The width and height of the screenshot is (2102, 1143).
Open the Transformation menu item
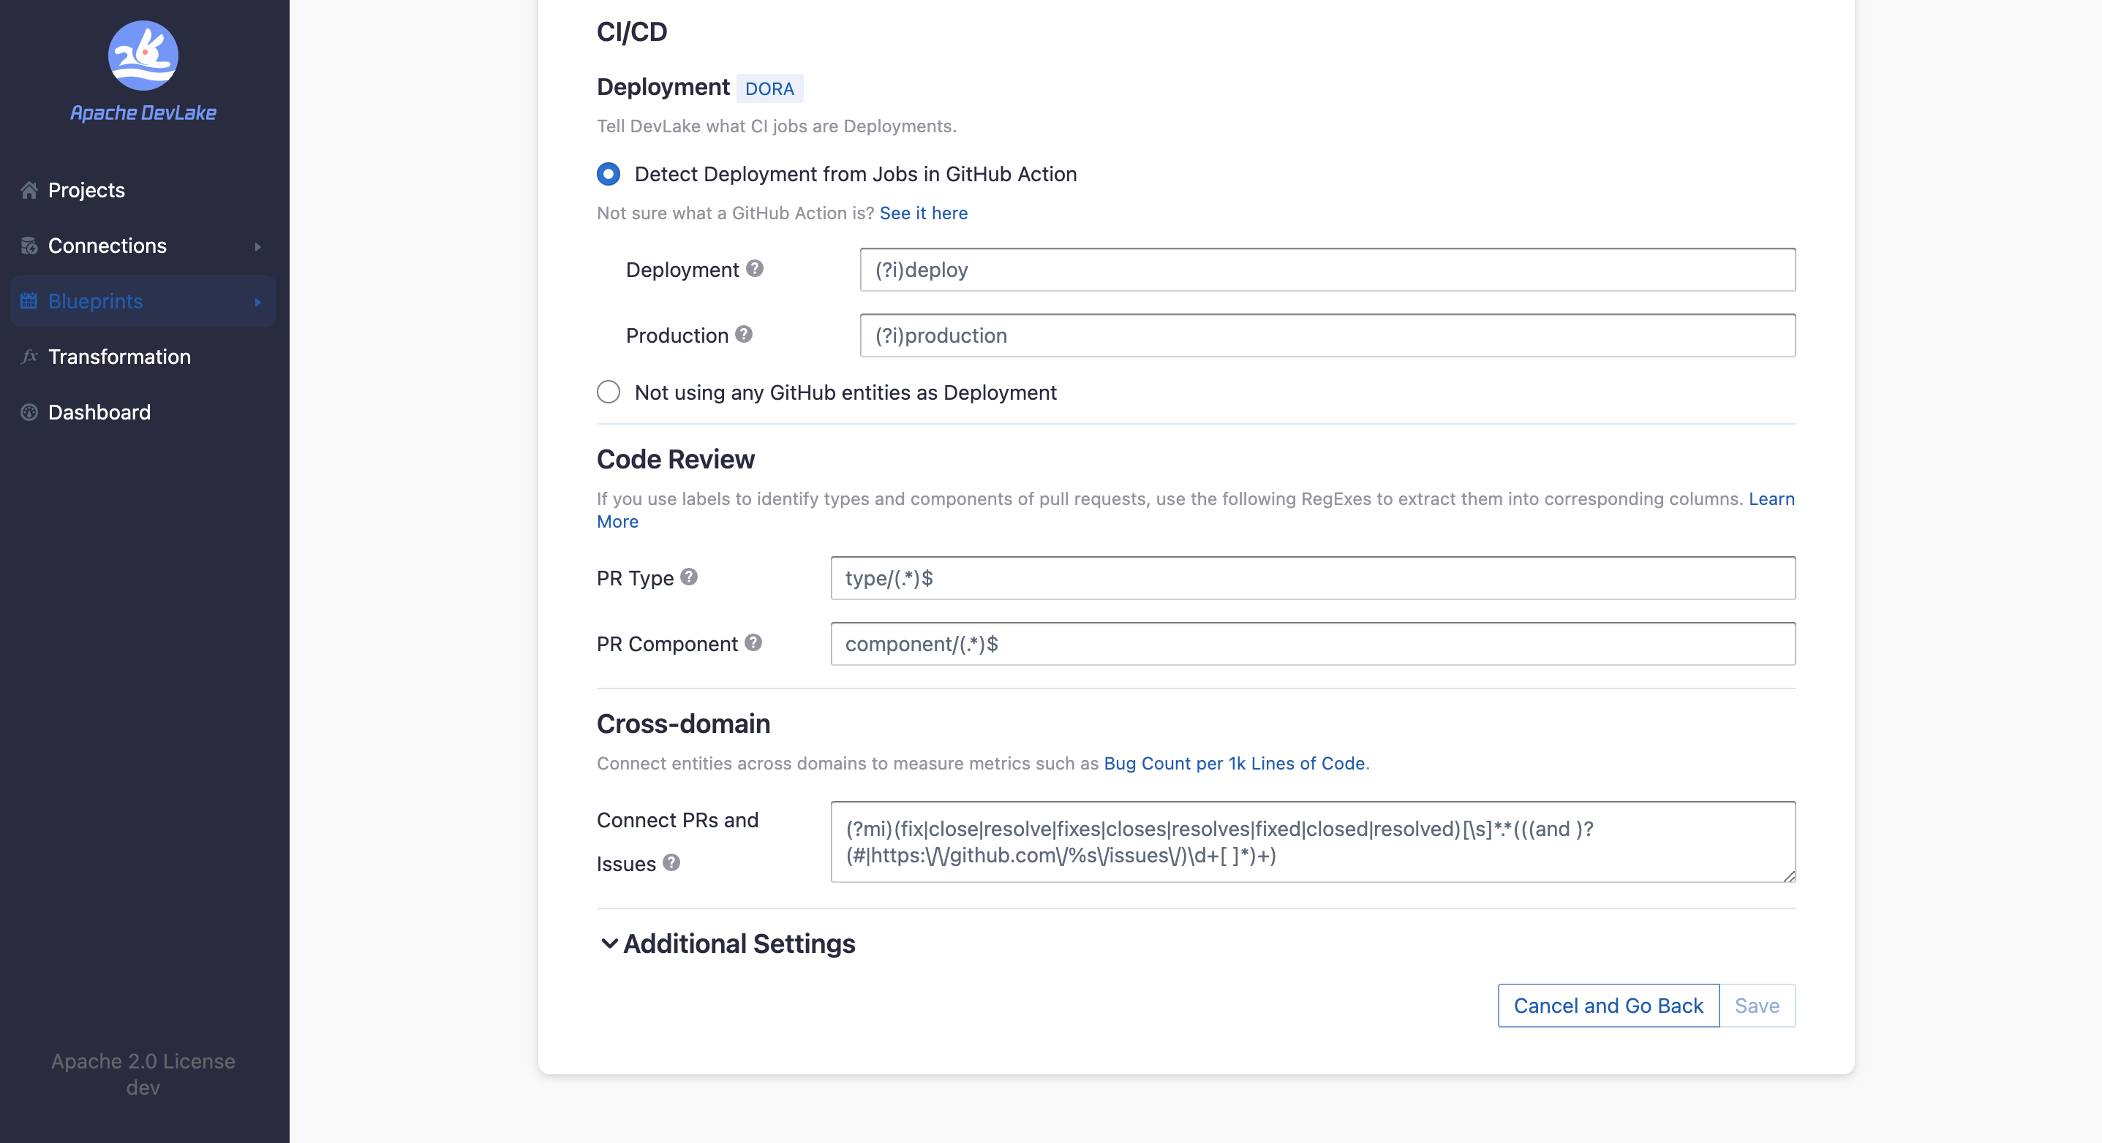pyautogui.click(x=119, y=356)
